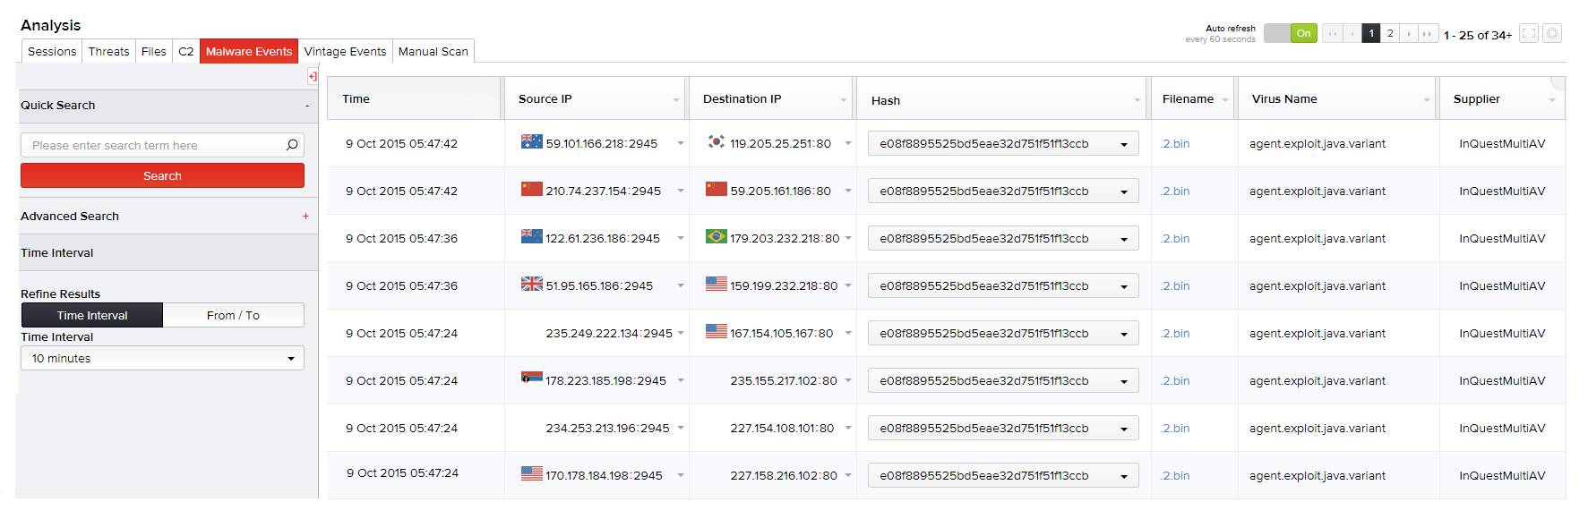1588x519 pixels.
Task: Switch to the Manual Scan tab
Action: point(433,51)
